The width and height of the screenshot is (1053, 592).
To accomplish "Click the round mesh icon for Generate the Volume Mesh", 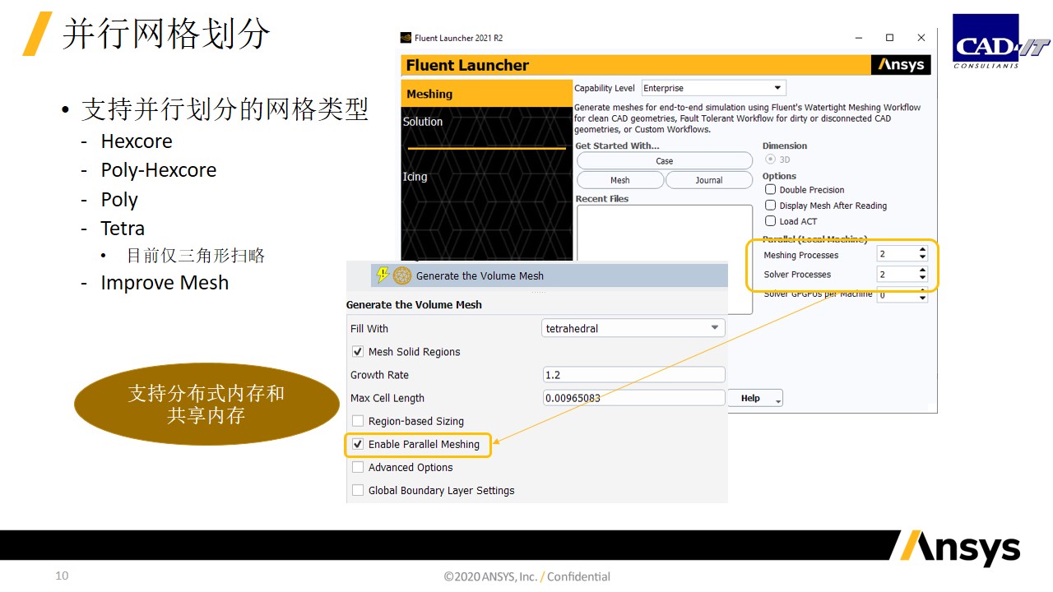I will [402, 275].
